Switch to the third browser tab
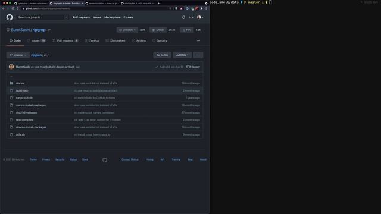The height and width of the screenshot is (214, 381). pyautogui.click(x=102, y=4)
